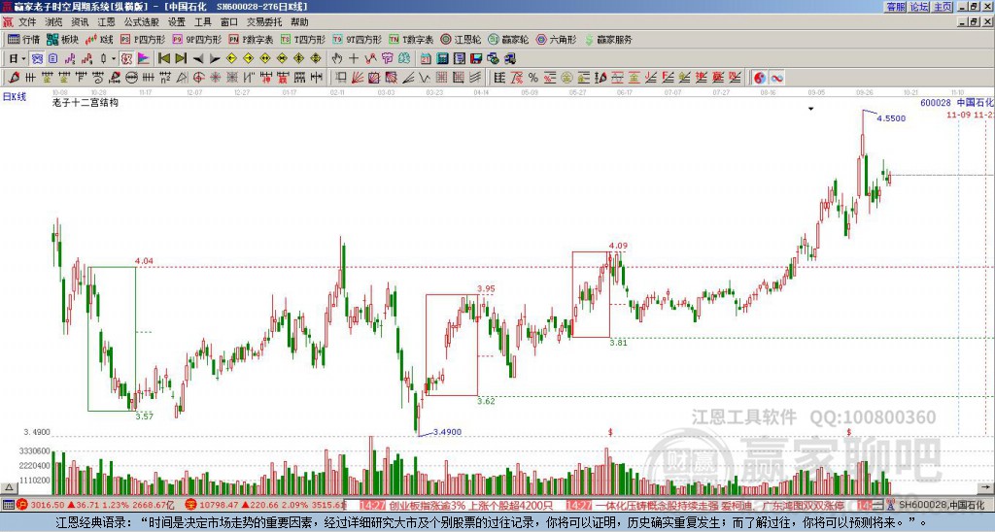
Task: Click the 4.09 price level label
Action: click(618, 246)
